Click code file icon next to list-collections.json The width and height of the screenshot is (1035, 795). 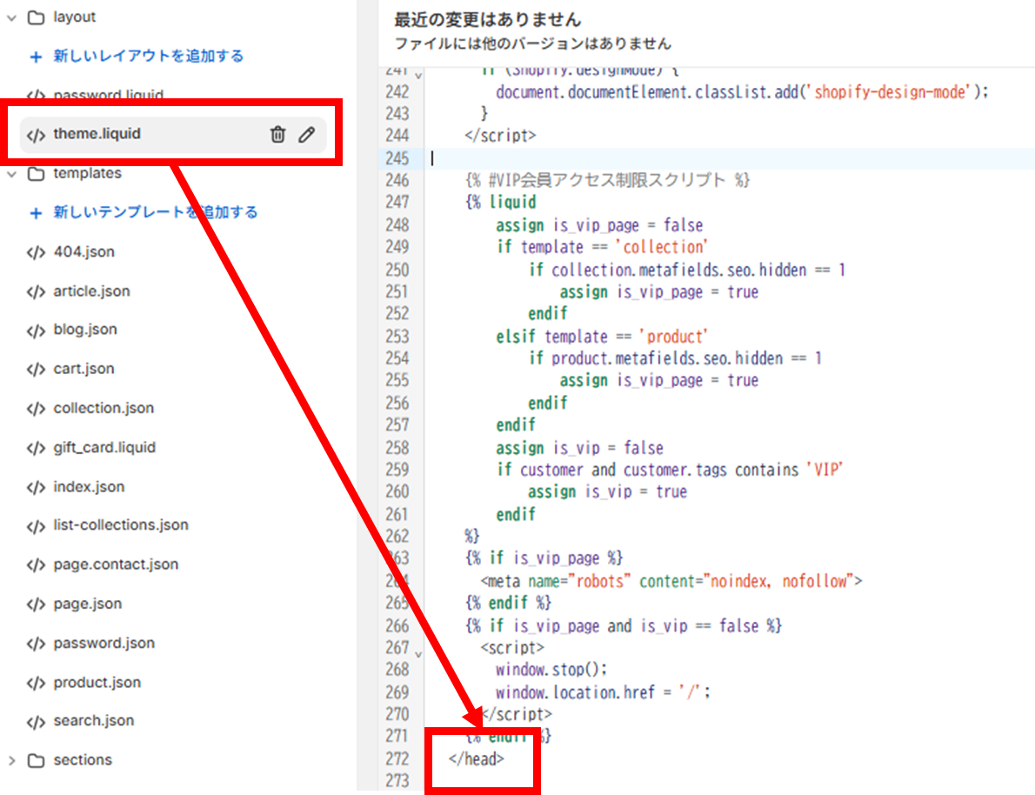pyautogui.click(x=36, y=526)
